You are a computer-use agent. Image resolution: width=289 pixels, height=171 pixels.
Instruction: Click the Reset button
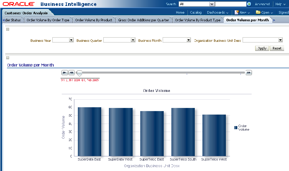(x=277, y=48)
